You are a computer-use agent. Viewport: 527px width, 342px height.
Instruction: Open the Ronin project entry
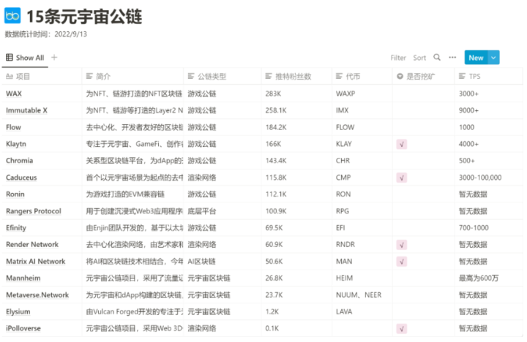click(x=15, y=194)
